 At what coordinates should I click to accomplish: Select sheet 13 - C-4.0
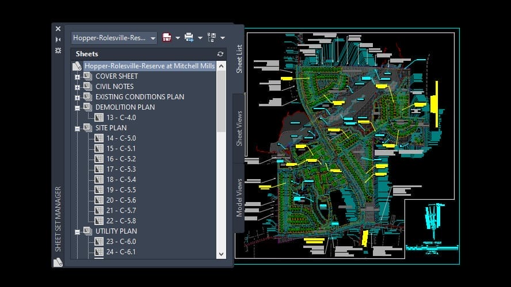click(x=121, y=118)
